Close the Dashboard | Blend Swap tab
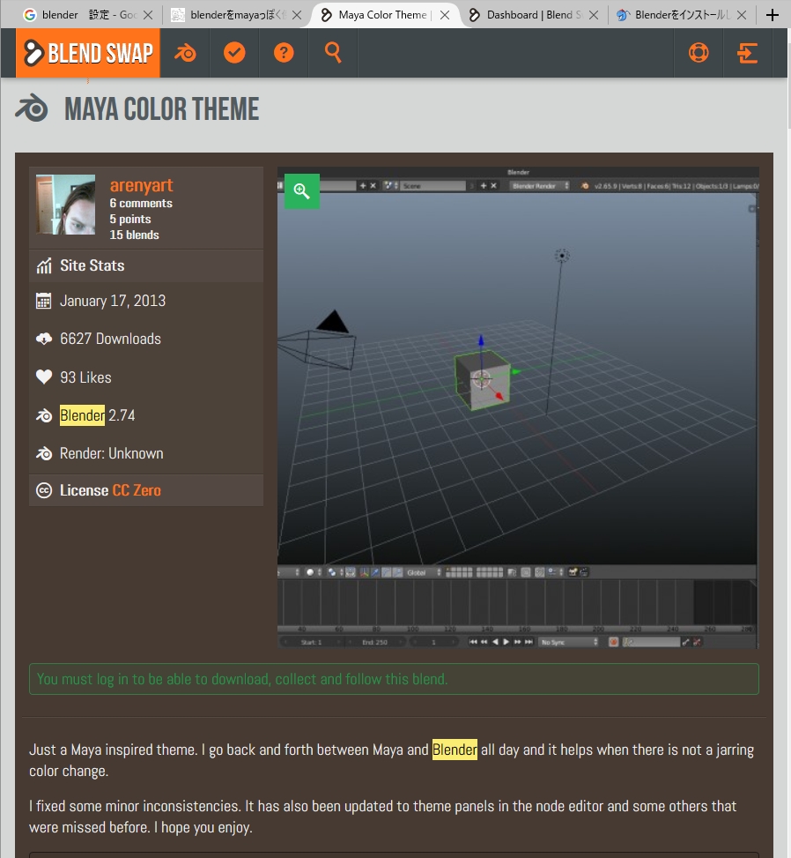The width and height of the screenshot is (791, 858). click(x=593, y=15)
